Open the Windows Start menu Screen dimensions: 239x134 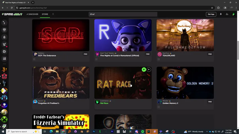(x=3, y=132)
